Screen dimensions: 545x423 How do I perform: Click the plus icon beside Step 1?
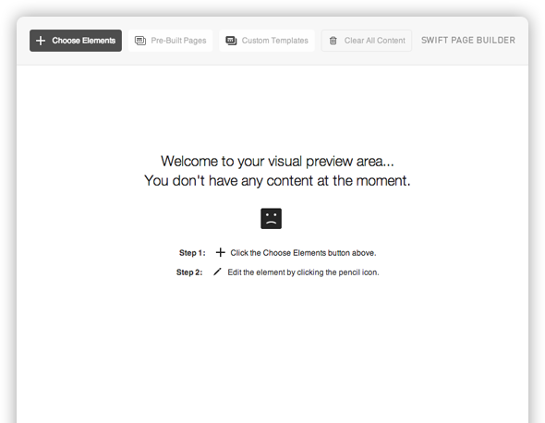tap(221, 252)
